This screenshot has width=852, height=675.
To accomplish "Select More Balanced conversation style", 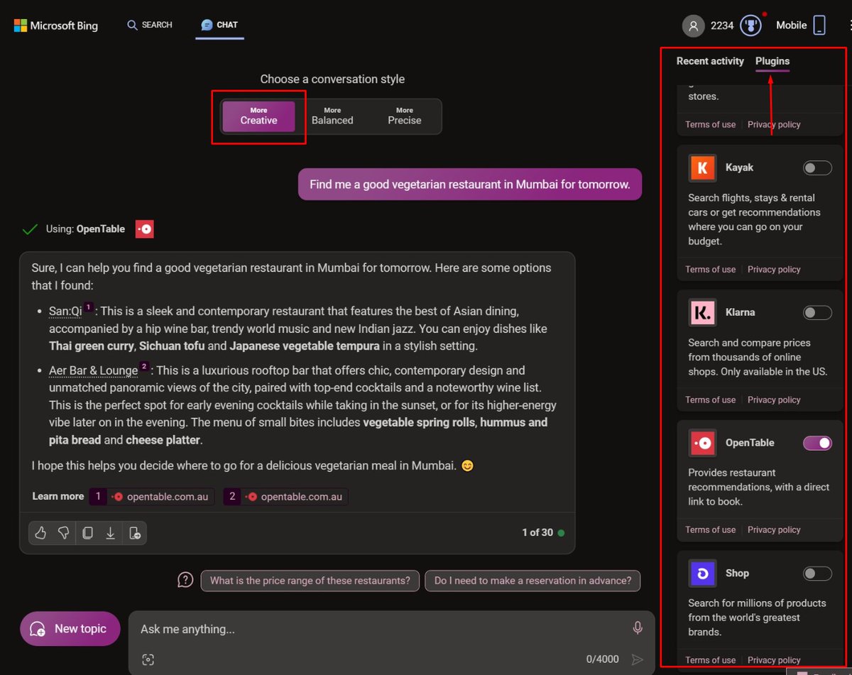I will tap(332, 116).
